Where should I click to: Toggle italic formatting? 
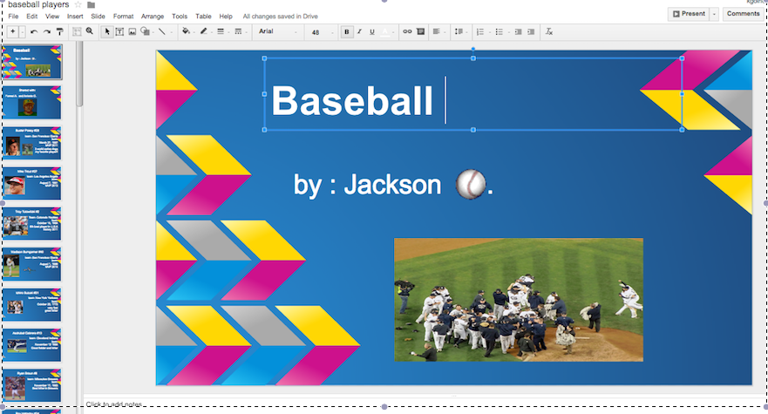[x=359, y=32]
